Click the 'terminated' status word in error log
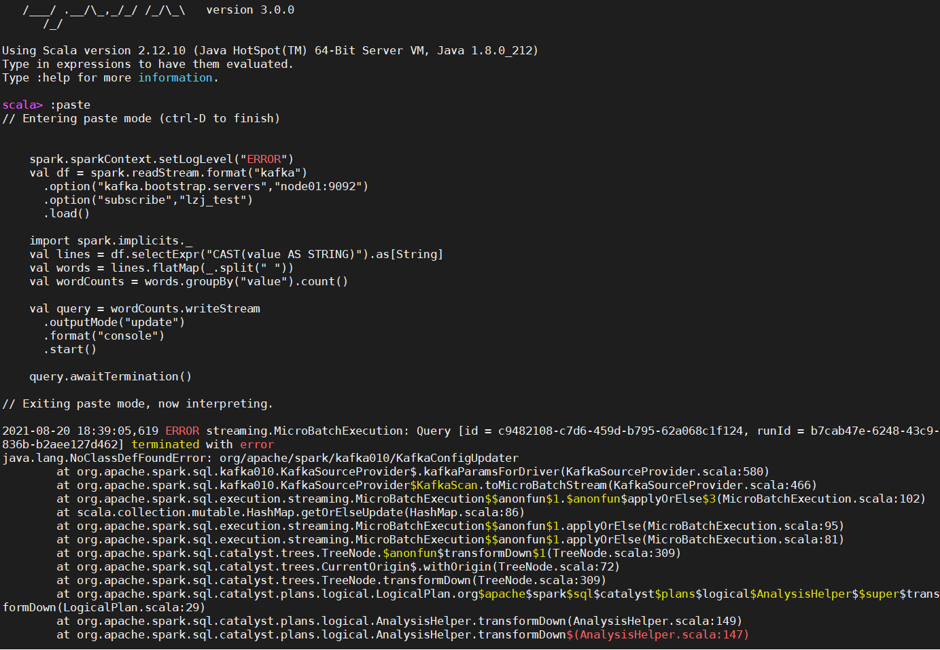This screenshot has width=940, height=650. 165,444
